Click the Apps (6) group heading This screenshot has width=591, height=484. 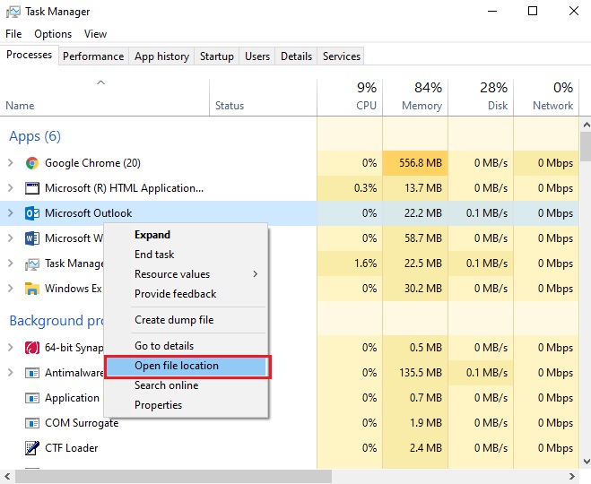[35, 136]
